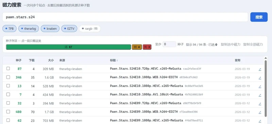Open external link for S24E10.1080p.WEB.h264-EDITH row
Image resolution: width=272 pixels, height=124 pixels.
point(260,78)
